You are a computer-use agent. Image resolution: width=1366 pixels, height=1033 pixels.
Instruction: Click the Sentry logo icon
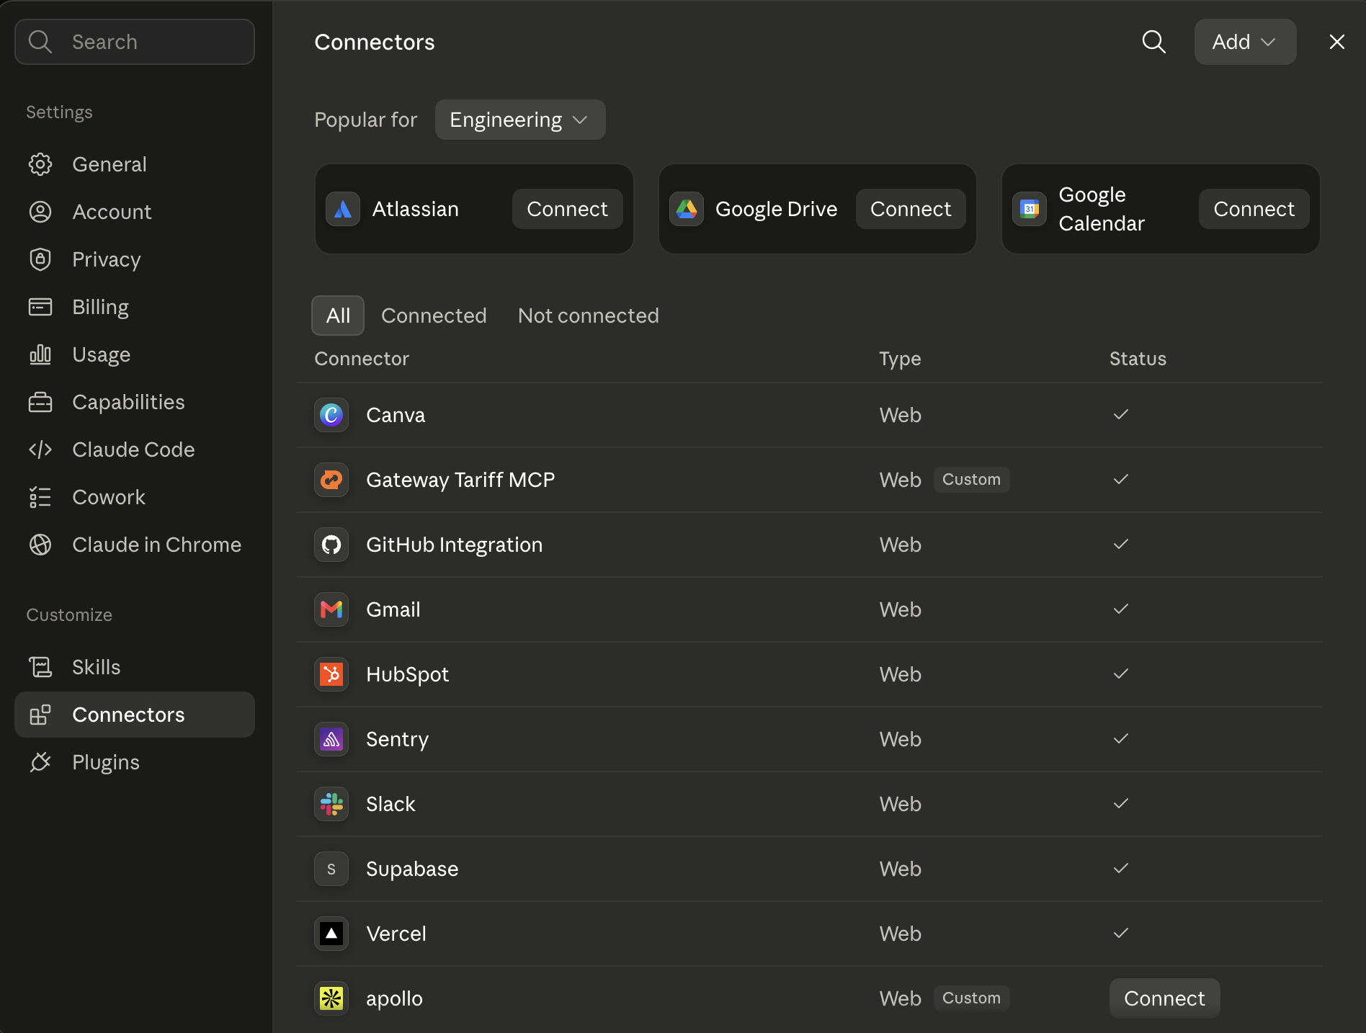coord(331,739)
